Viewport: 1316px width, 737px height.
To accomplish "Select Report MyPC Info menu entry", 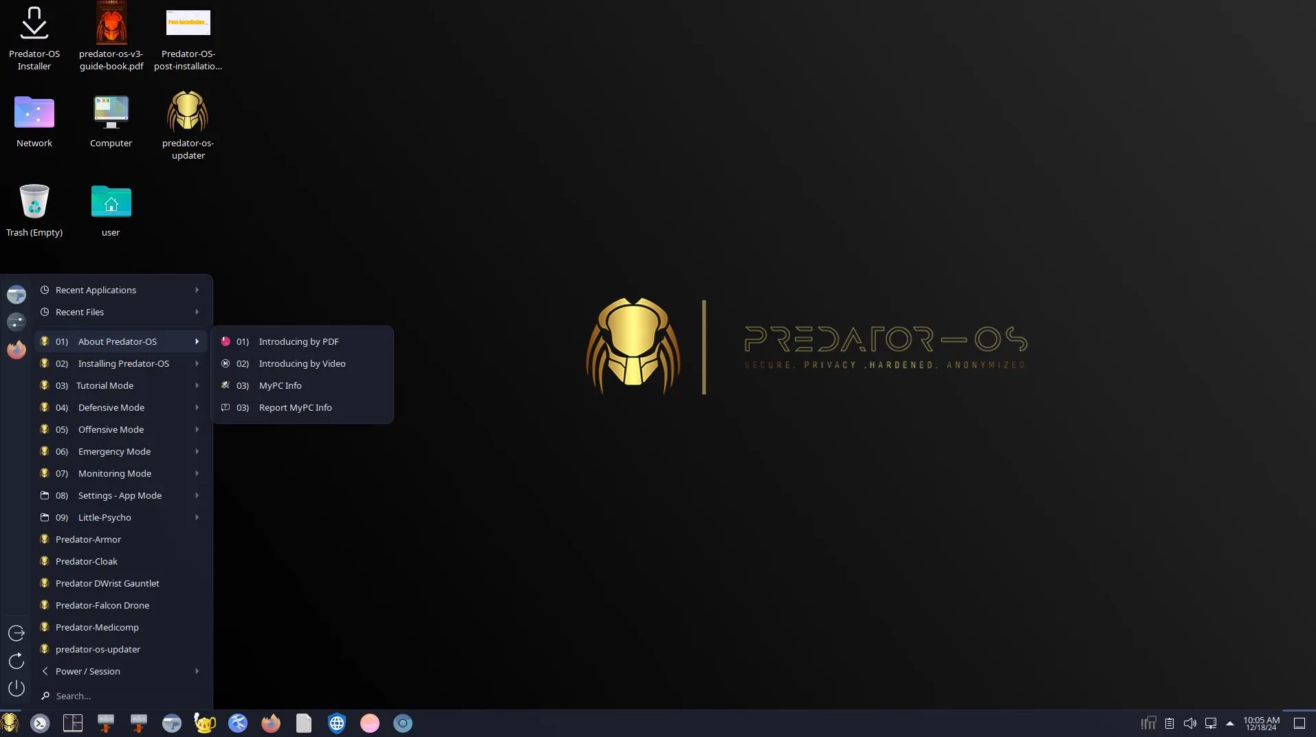I will 296,407.
